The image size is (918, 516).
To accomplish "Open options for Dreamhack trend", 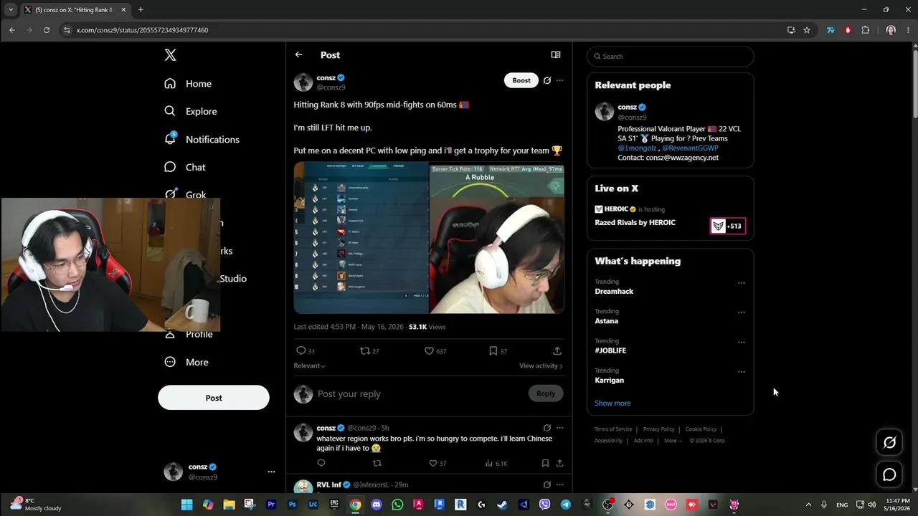I will pos(742,282).
